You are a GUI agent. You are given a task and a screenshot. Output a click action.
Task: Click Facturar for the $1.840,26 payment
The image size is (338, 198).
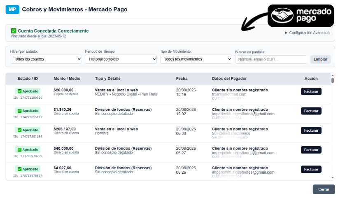tap(311, 111)
